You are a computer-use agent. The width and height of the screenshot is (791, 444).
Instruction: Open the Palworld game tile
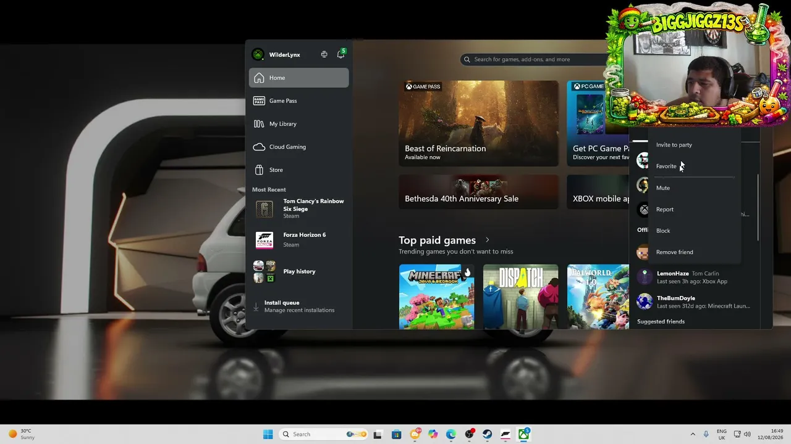[x=598, y=297]
